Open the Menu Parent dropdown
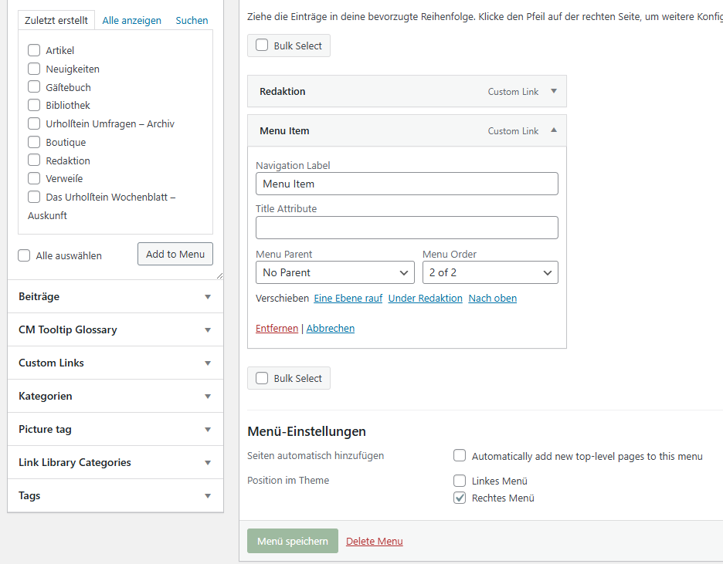Screen dimensions: 723x564 click(x=334, y=272)
